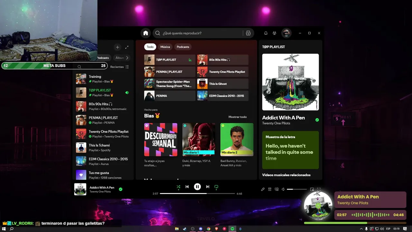The width and height of the screenshot is (412, 232).
Task: Open the 80s 90s Hits shortcut card
Action: coord(223,60)
